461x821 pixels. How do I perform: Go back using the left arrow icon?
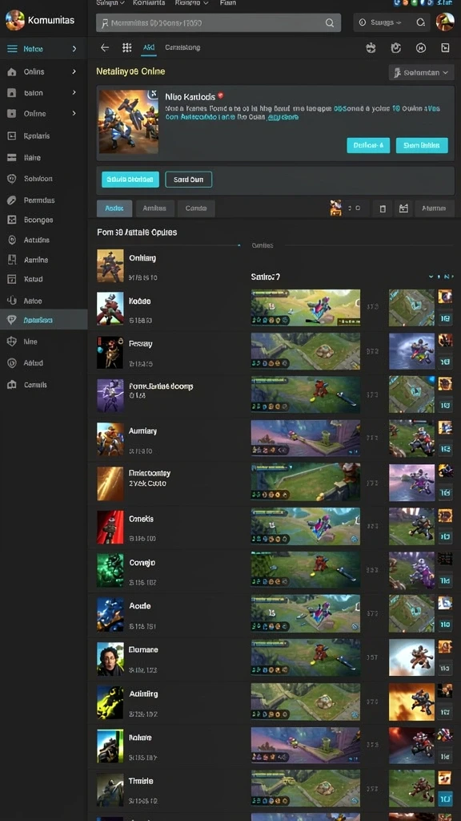[x=105, y=47]
